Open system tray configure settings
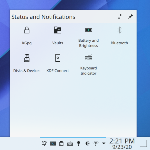 tap(121, 17)
